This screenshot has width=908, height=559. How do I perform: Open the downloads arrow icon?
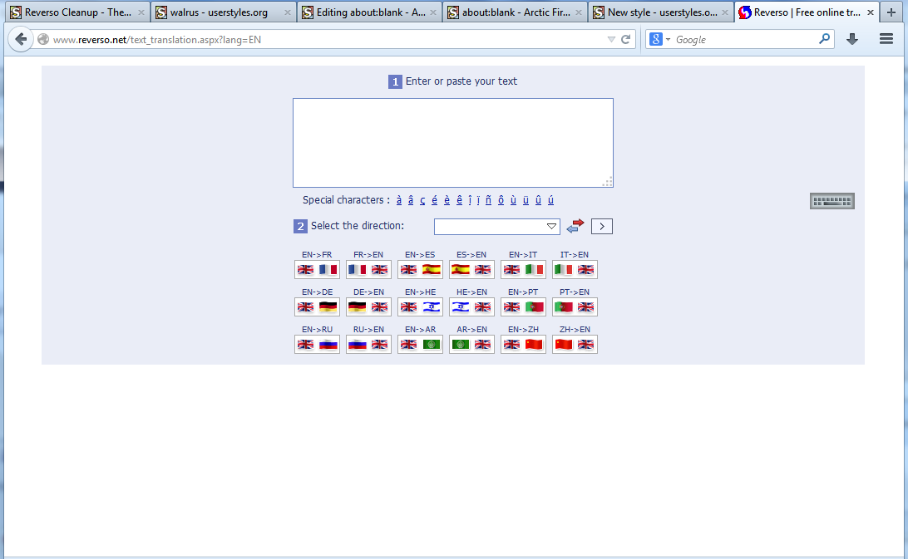point(851,39)
